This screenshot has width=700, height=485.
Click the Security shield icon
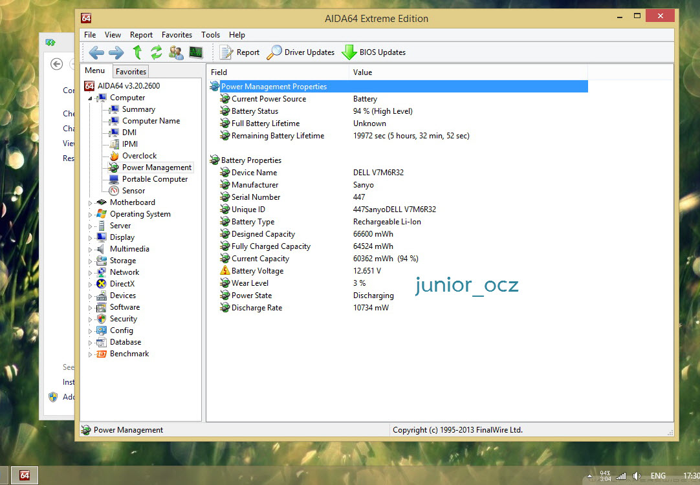(x=102, y=319)
